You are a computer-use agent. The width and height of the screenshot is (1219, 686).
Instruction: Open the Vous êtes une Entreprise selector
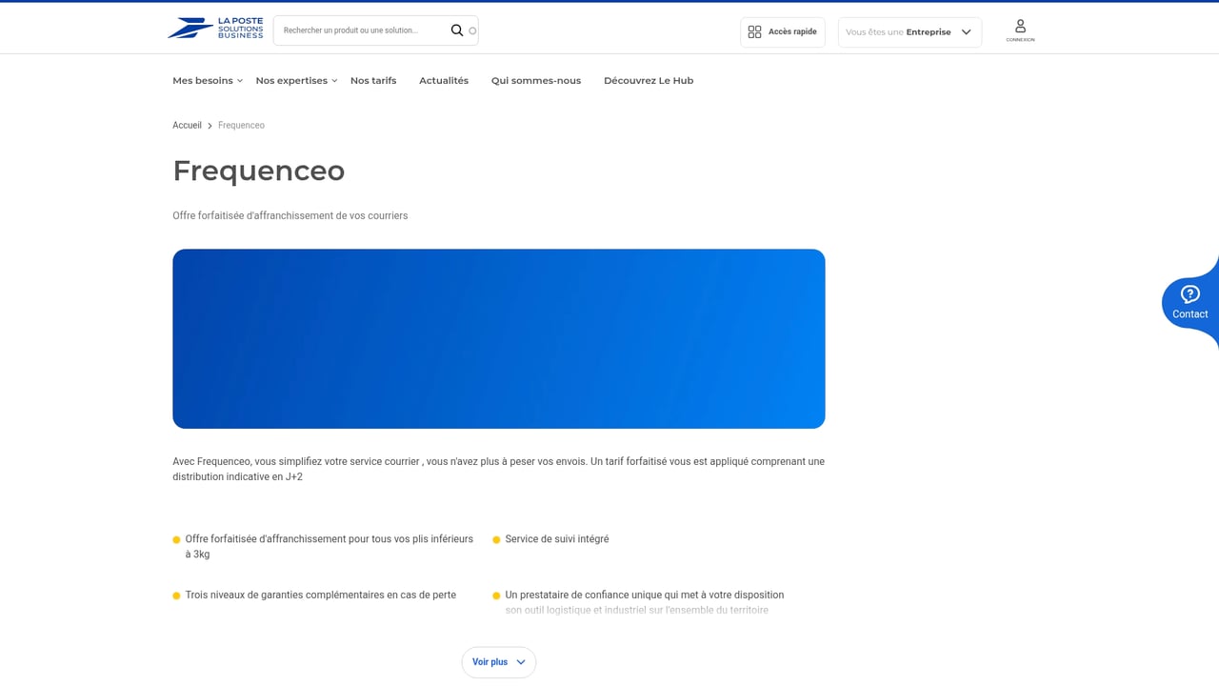tap(909, 31)
